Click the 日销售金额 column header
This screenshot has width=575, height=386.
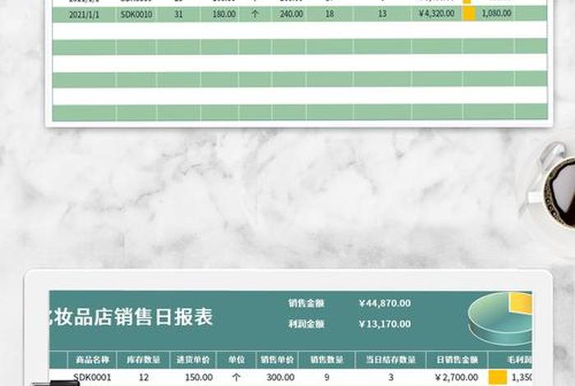[457, 360]
